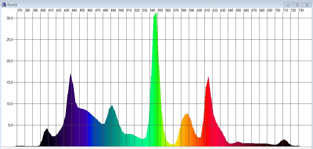Click the small dark peak near 405
The image size is (313, 149).
(x=47, y=138)
